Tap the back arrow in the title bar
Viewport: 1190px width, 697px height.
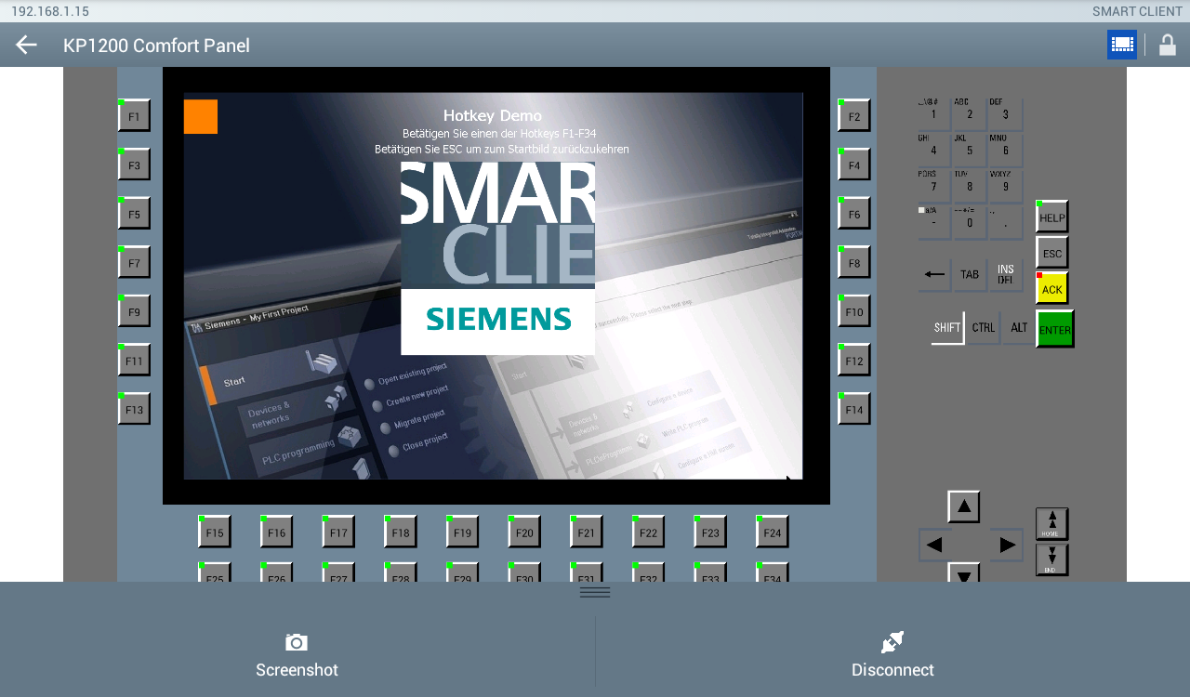25,44
